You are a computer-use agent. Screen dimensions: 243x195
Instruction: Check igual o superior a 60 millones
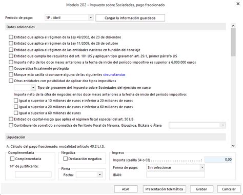pyautogui.click(x=16, y=113)
